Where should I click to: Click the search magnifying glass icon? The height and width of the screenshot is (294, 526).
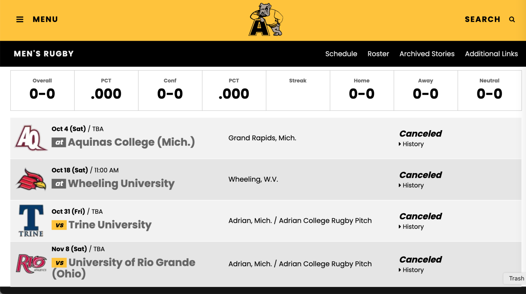point(512,20)
